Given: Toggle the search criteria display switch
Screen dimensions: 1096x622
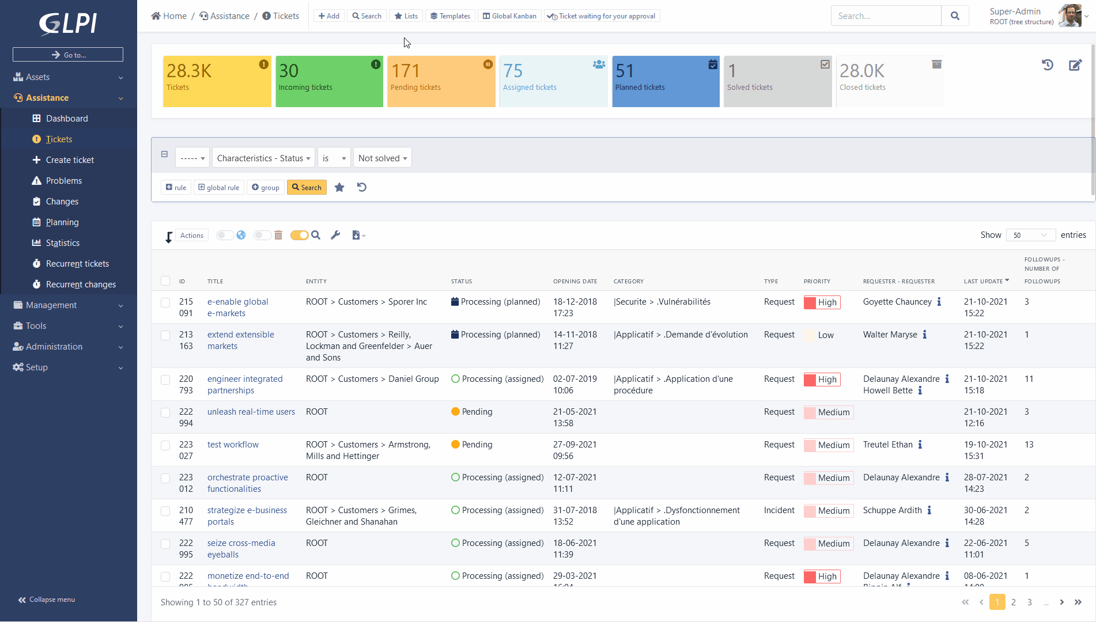Looking at the screenshot, I should [x=299, y=235].
